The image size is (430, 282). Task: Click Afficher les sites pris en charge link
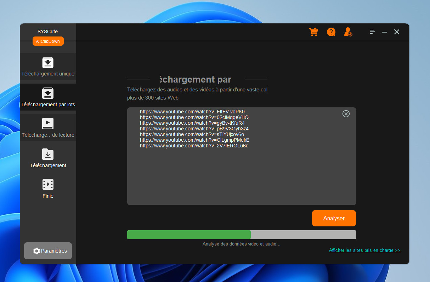pyautogui.click(x=364, y=250)
